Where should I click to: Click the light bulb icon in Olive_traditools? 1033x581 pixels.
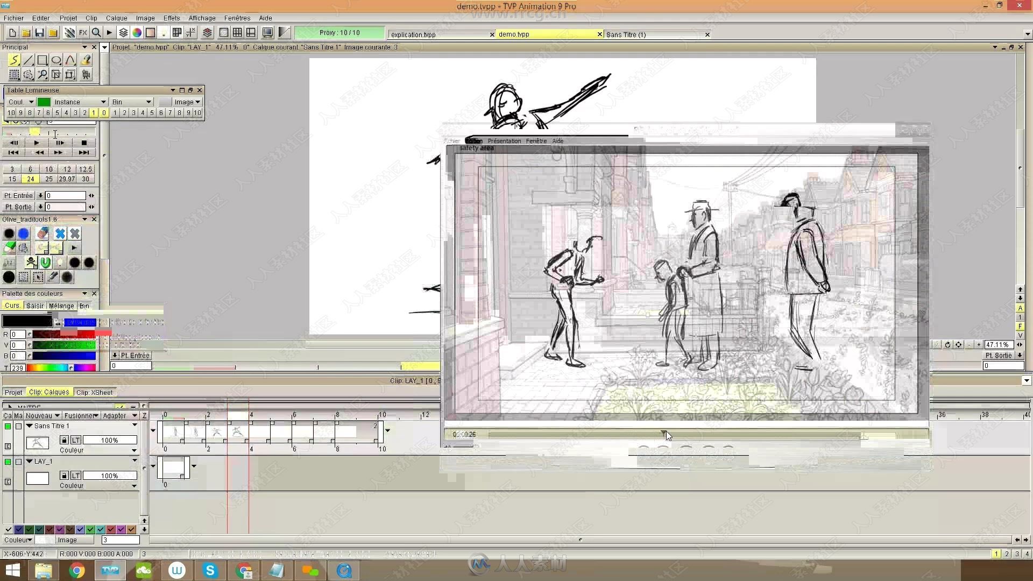(x=60, y=263)
